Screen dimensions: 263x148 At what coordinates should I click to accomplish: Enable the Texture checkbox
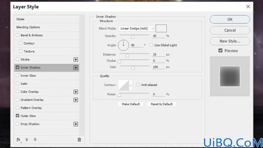[x=21, y=51]
